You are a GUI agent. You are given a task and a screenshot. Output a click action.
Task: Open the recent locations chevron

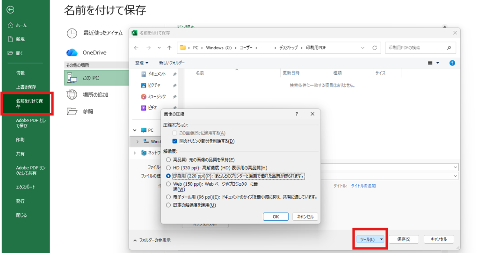pos(159,48)
